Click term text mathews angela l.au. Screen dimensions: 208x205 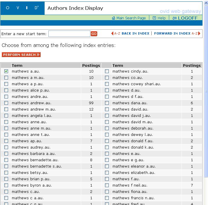pyautogui.click(x=32, y=116)
